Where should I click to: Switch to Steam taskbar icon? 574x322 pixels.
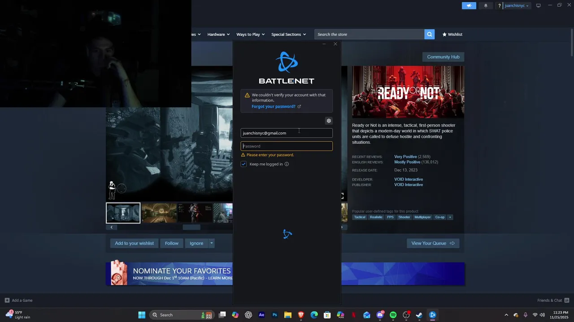419,315
